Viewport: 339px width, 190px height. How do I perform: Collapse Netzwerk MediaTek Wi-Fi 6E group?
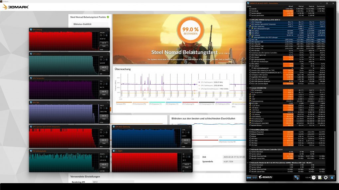click(x=248, y=162)
